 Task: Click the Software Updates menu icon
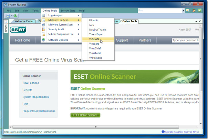[43, 40]
